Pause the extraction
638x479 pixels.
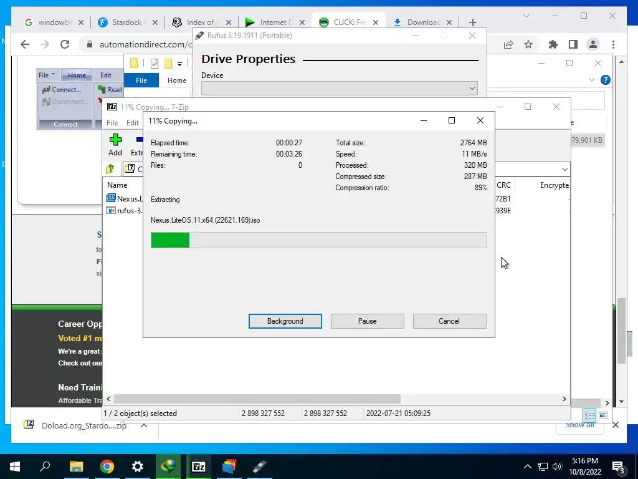pyautogui.click(x=368, y=321)
